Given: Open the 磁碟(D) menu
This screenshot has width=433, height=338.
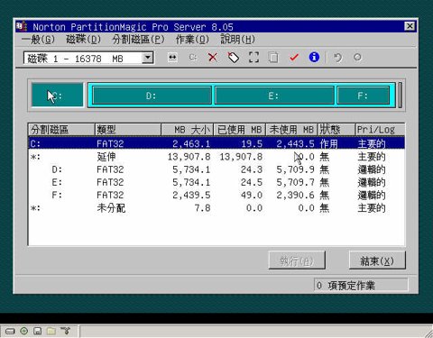Looking at the screenshot, I should [84, 40].
